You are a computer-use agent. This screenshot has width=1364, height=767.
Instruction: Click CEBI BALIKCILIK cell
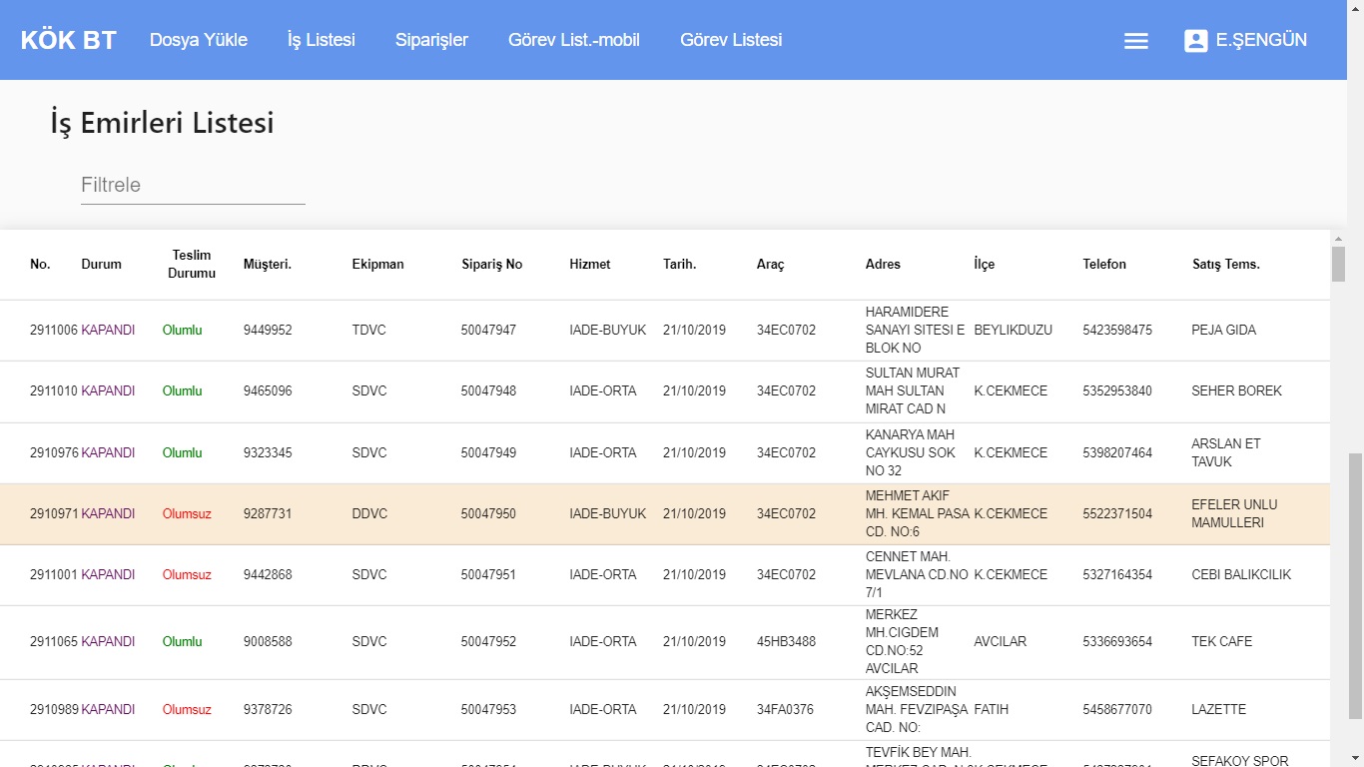point(1241,575)
